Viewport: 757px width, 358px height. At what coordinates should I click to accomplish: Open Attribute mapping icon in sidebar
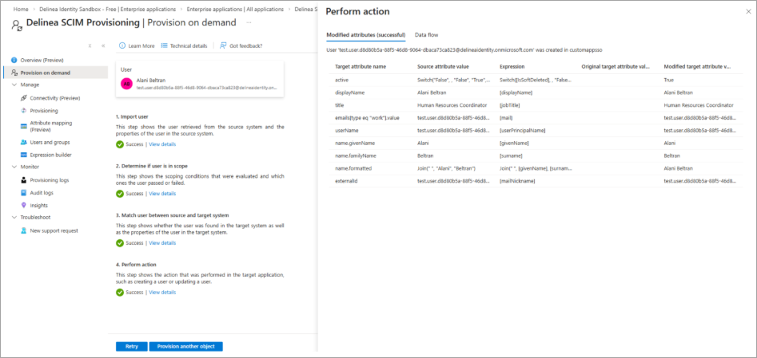click(x=23, y=126)
